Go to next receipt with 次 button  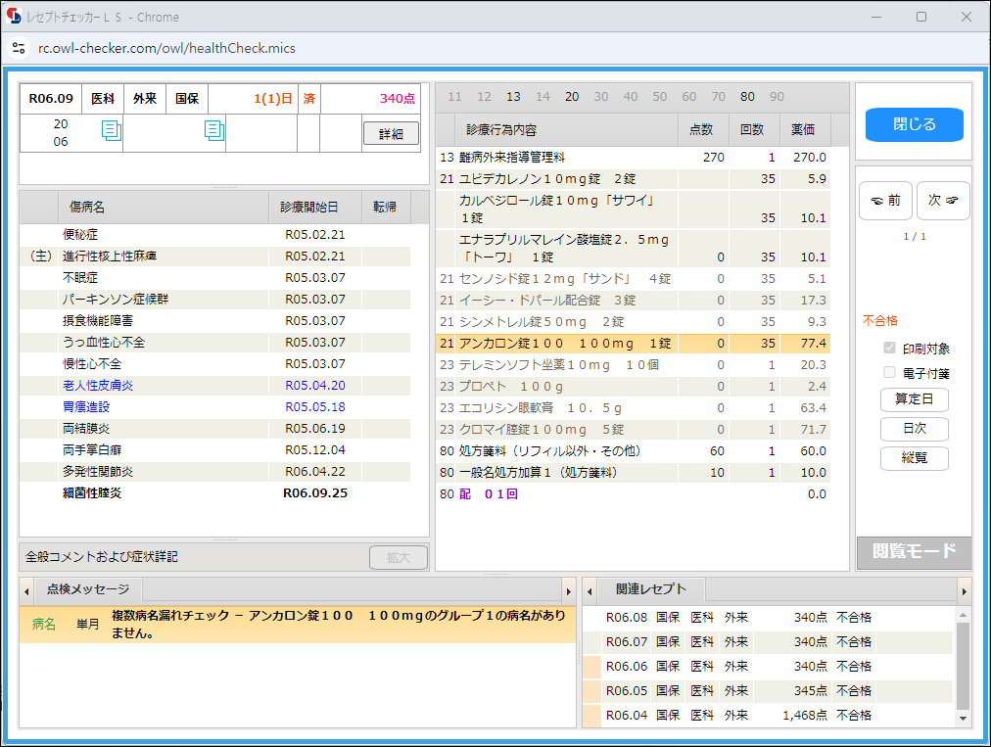coord(943,201)
